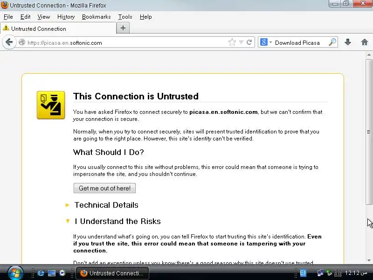Maximize the Firefox window
This screenshot has width=373, height=280.
coord(346,4)
